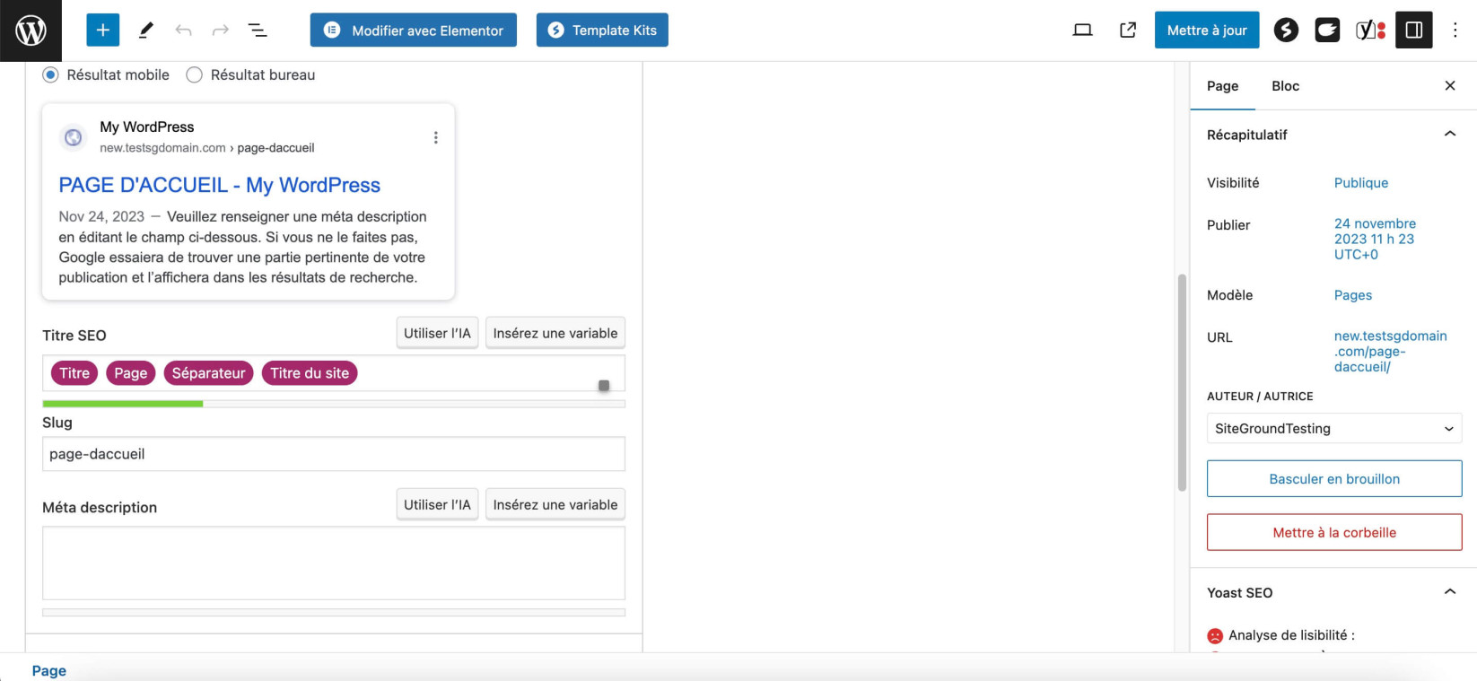Click the Publique visibility link
This screenshot has width=1477, height=681.
click(x=1360, y=183)
